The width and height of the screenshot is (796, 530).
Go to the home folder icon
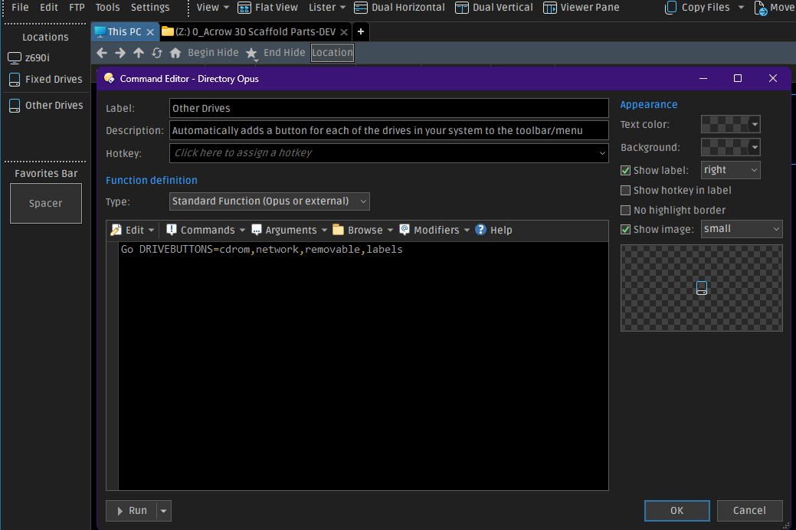click(x=175, y=53)
